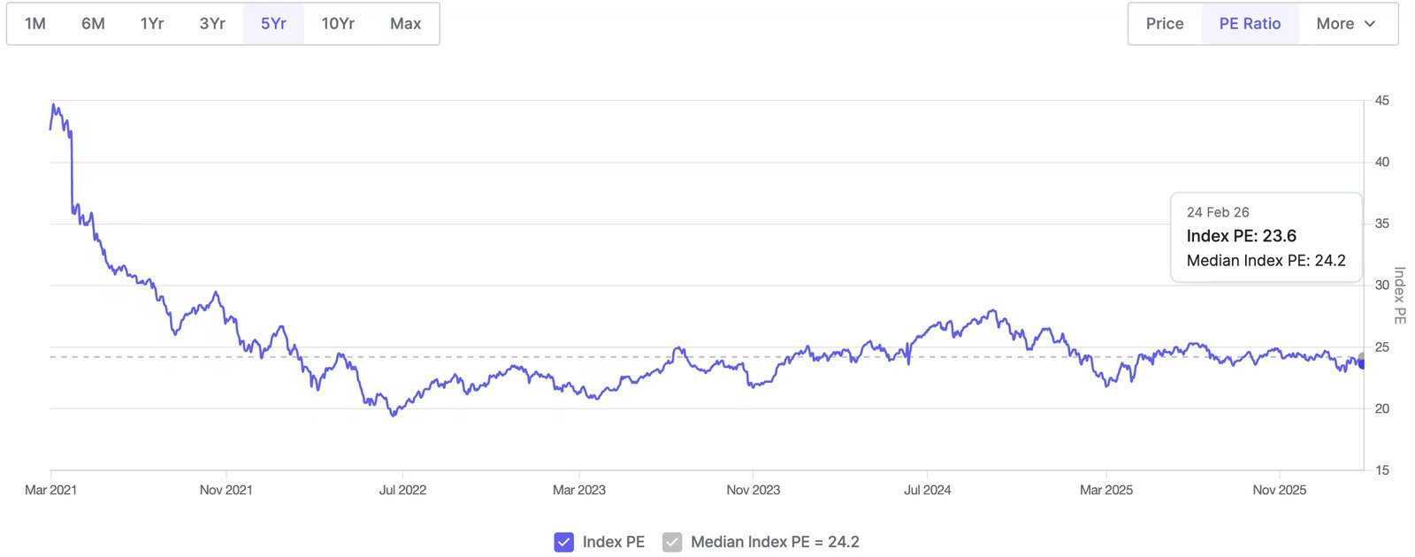Click the chevron arrow beside More
This screenshot has width=1415, height=557.
(1370, 24)
